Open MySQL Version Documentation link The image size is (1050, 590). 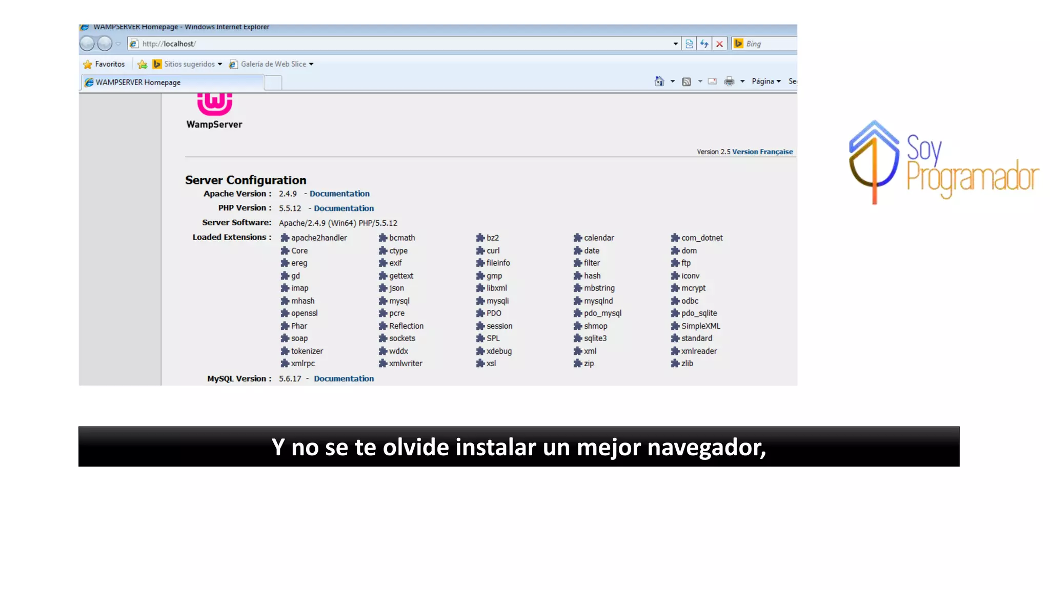click(344, 378)
